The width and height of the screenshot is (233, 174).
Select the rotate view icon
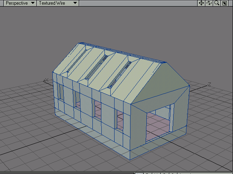pos(209,3)
